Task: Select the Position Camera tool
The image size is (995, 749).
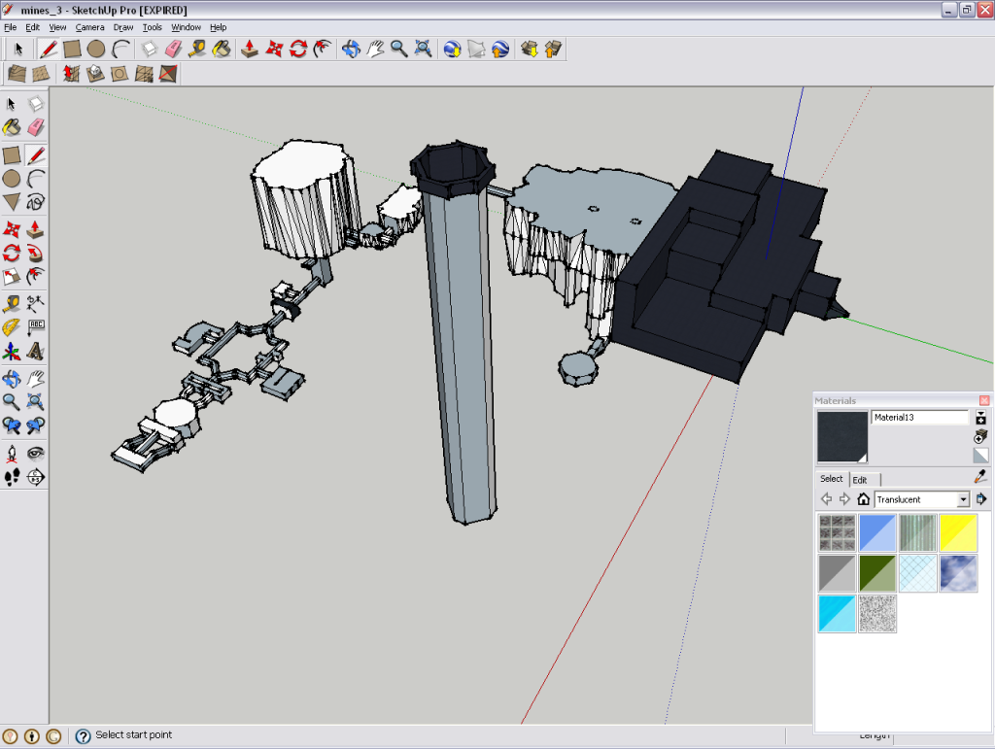Action: coord(12,453)
